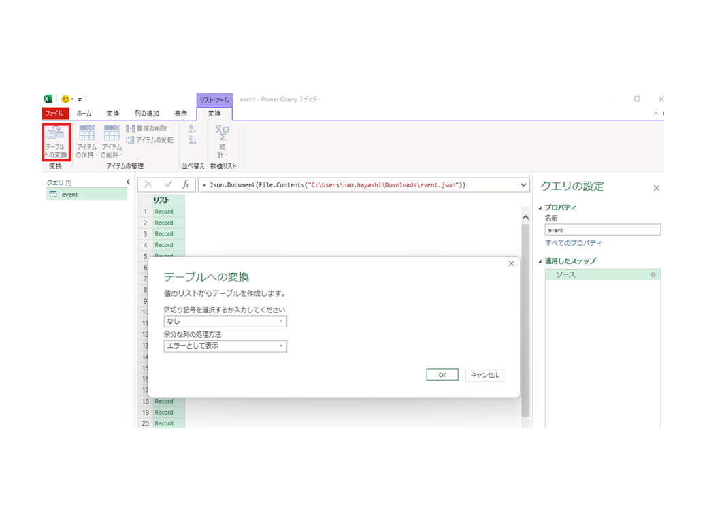Click into the Json.Document formula bar
The width and height of the screenshot is (707, 518).
[x=359, y=185]
